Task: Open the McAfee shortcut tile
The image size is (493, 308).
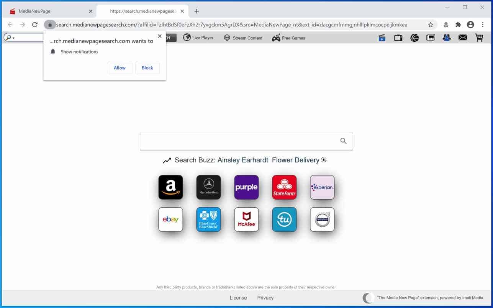Action: point(246,220)
